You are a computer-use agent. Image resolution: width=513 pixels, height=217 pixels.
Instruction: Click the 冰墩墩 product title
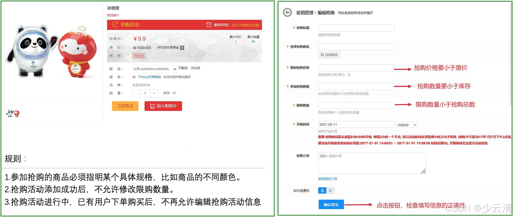pos(113,8)
